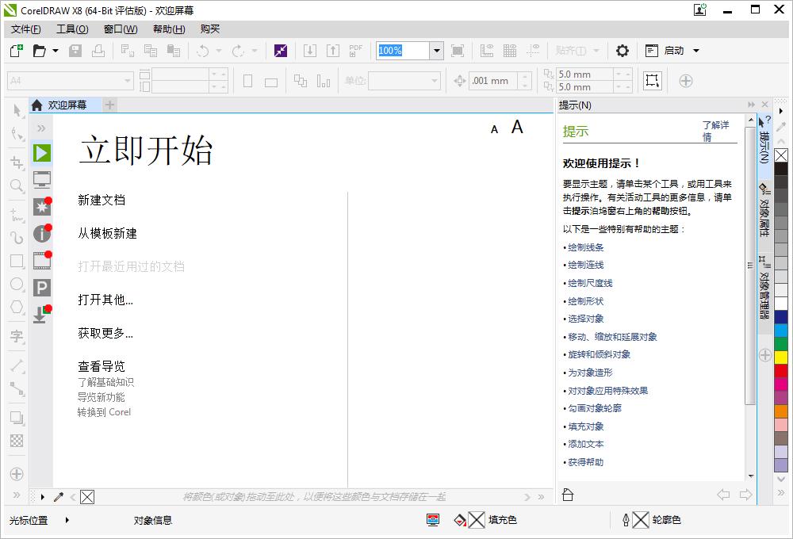This screenshot has height=539, width=793.
Task: Click the Import icon on the toolbar
Action: 309,50
